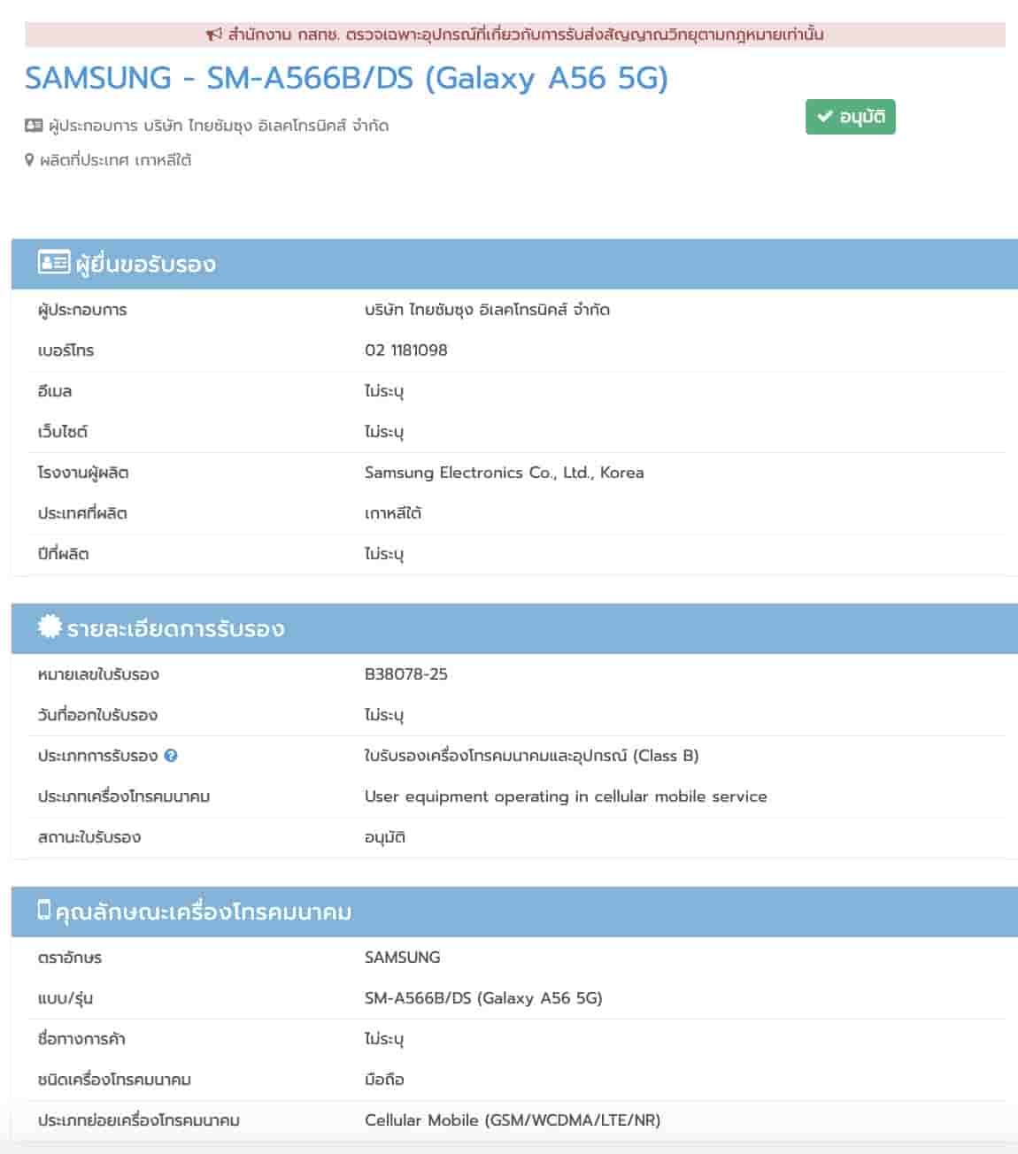This screenshot has height=1154, width=1018.
Task: Click the ID card icon in ผู้ยื่นขอรับรอง header
Action: tap(53, 263)
